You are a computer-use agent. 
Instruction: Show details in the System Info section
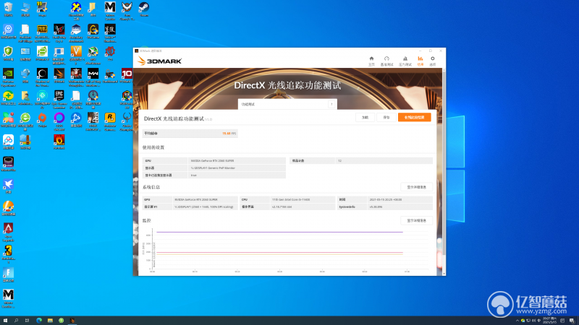(x=417, y=187)
